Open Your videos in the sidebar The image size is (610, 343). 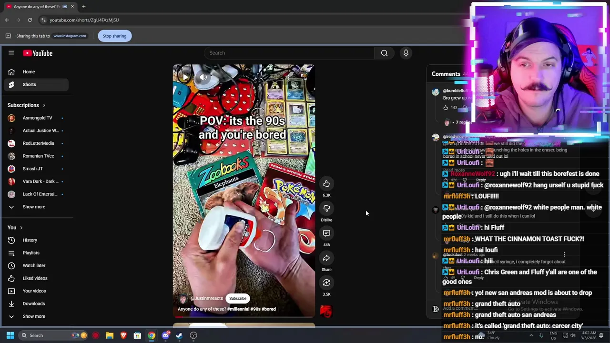pos(36,291)
